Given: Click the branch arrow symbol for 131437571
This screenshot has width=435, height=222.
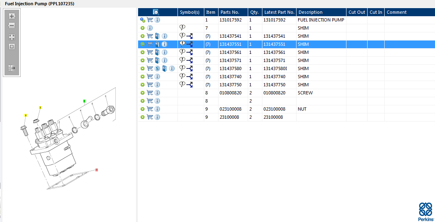Looking at the screenshot, I should (x=190, y=60).
